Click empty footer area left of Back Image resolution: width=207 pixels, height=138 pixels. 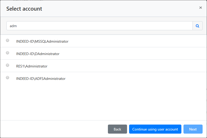pyautogui.click(x=52, y=129)
